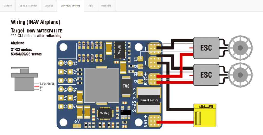Open the Gallery tab
The width and height of the screenshot is (263, 135).
(8, 6)
